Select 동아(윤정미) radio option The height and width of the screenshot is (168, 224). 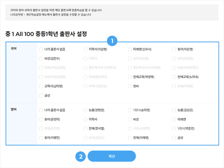(x=41, y=120)
